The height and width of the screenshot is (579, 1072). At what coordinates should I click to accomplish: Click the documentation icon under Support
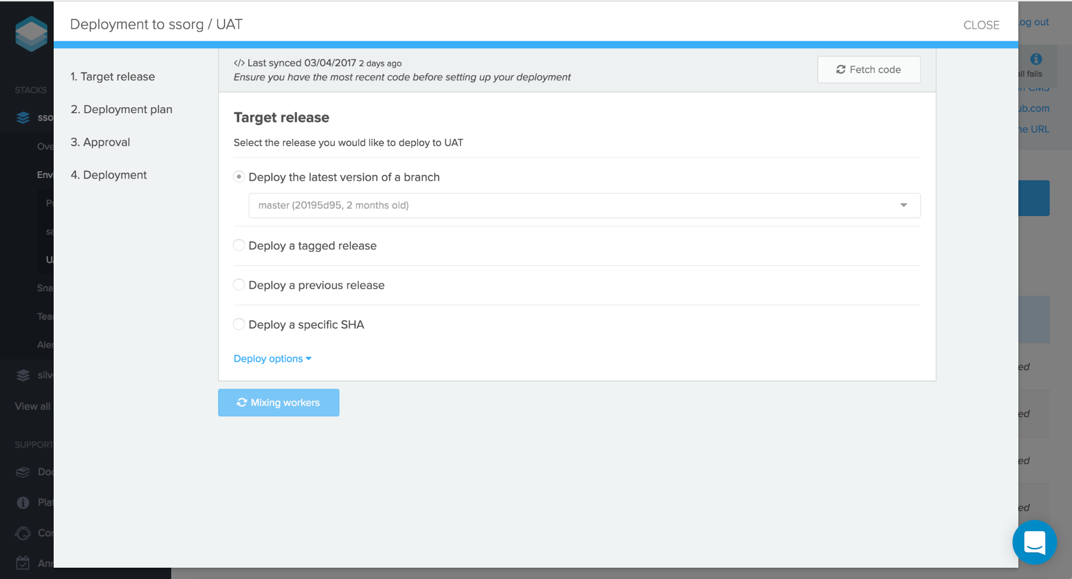point(23,472)
